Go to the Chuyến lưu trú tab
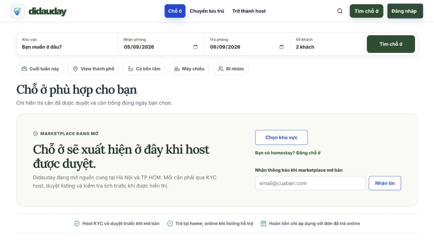This screenshot has width=434, height=244. [x=207, y=11]
